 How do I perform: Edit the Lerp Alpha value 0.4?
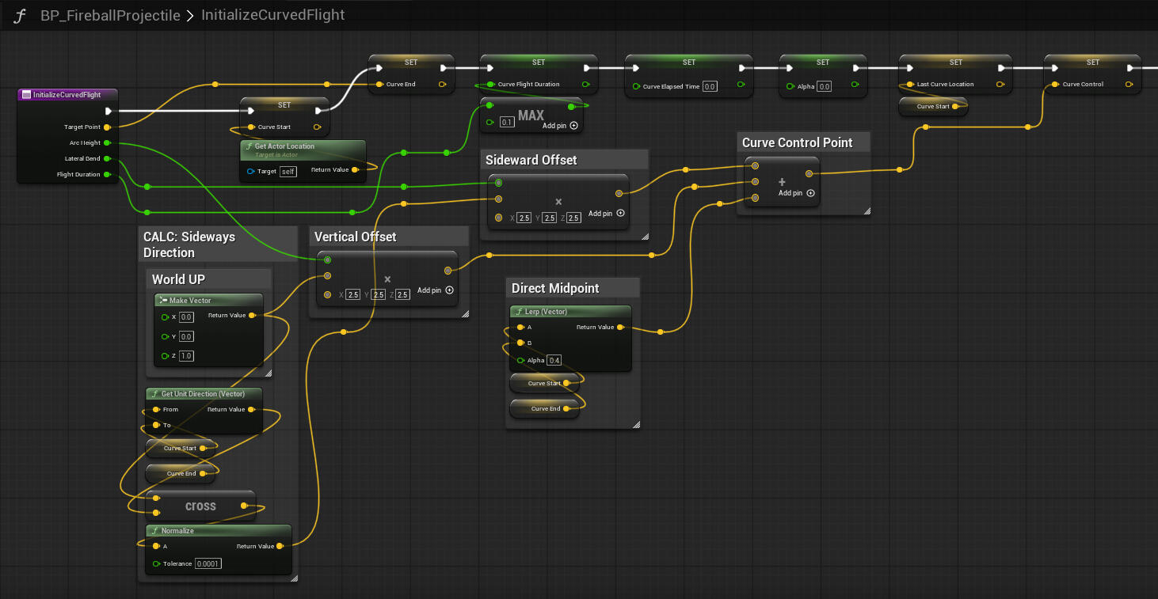[554, 360]
